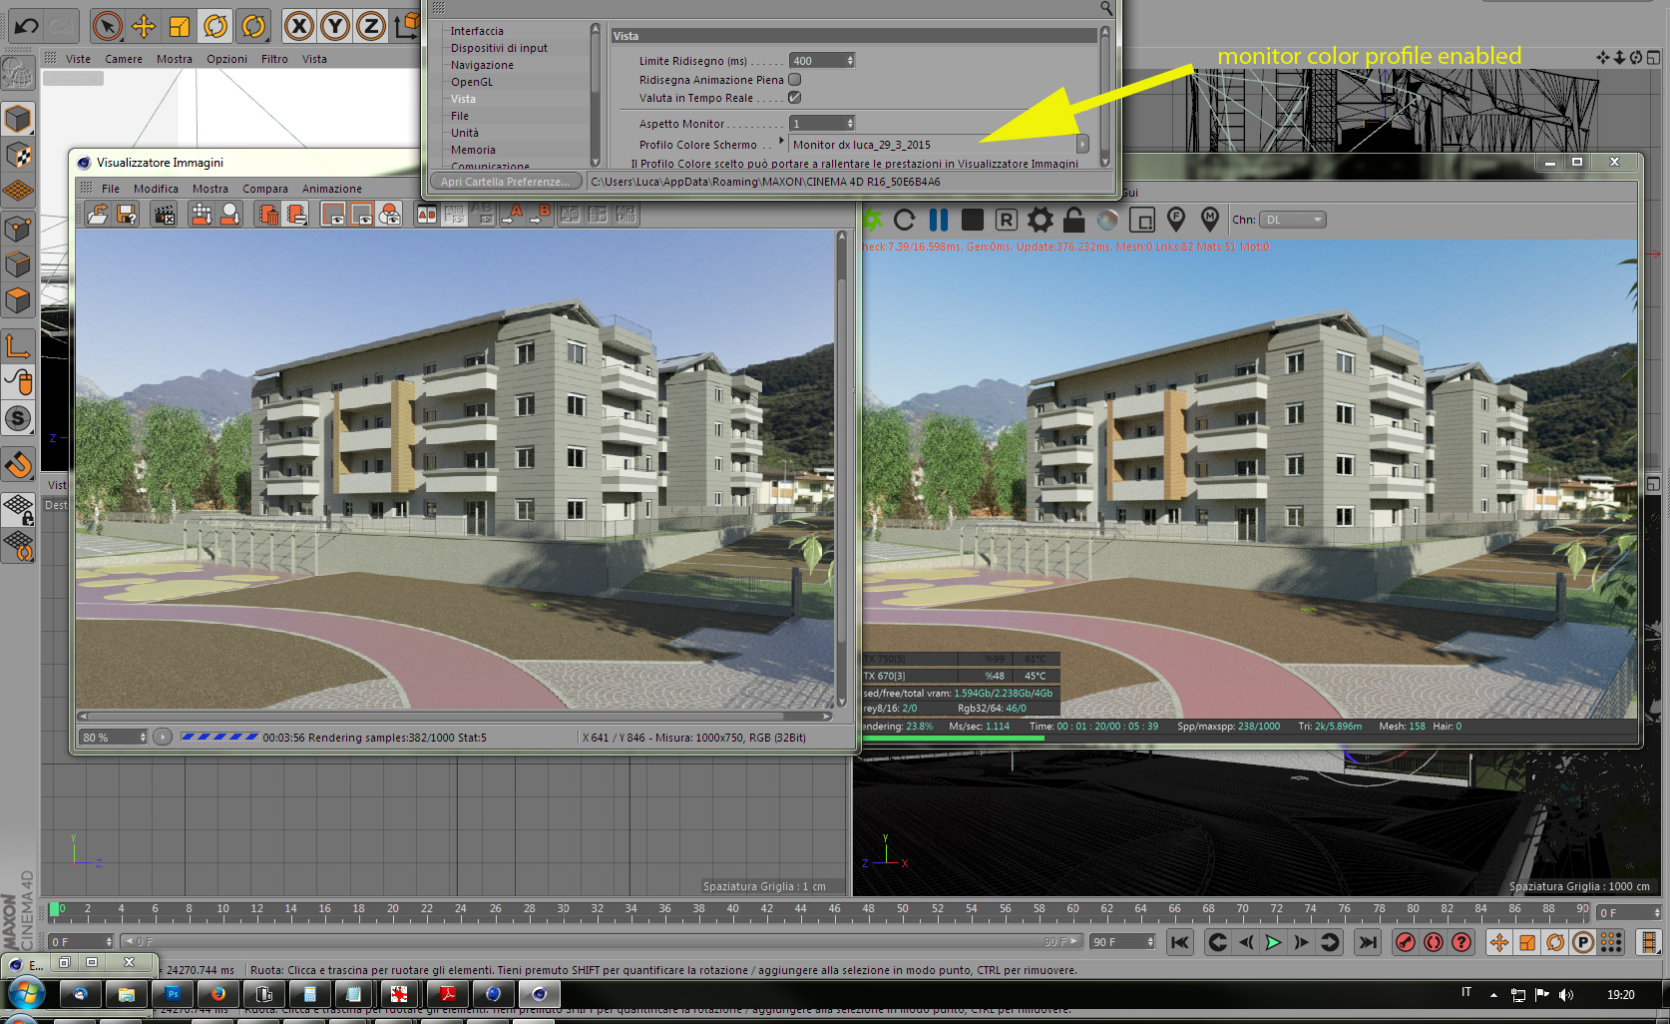Toggle Autokeying button in timeline controls
Viewport: 1670px width, 1024px height.
pyautogui.click(x=1434, y=942)
